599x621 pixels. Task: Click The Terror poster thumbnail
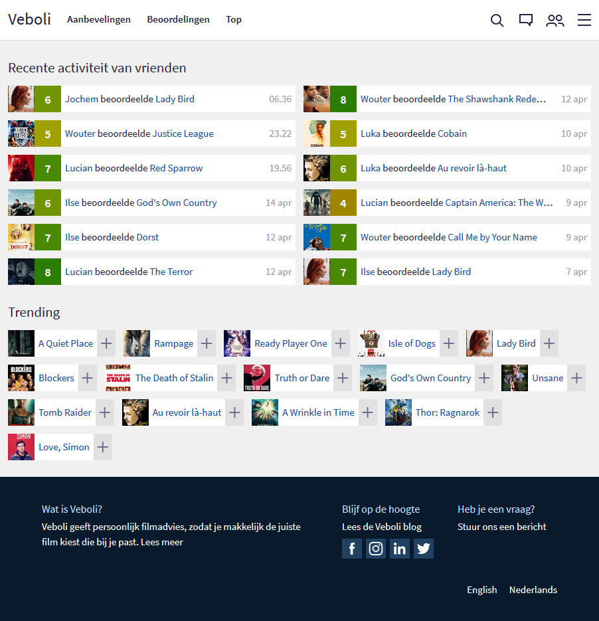(21, 272)
